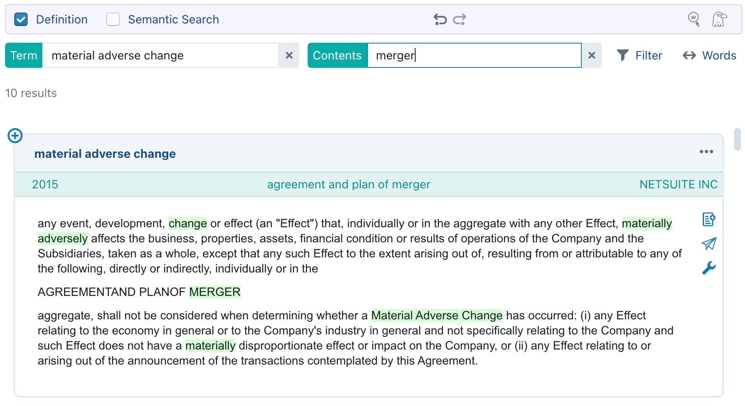Click the paper plane send icon
The image size is (745, 406).
point(709,244)
